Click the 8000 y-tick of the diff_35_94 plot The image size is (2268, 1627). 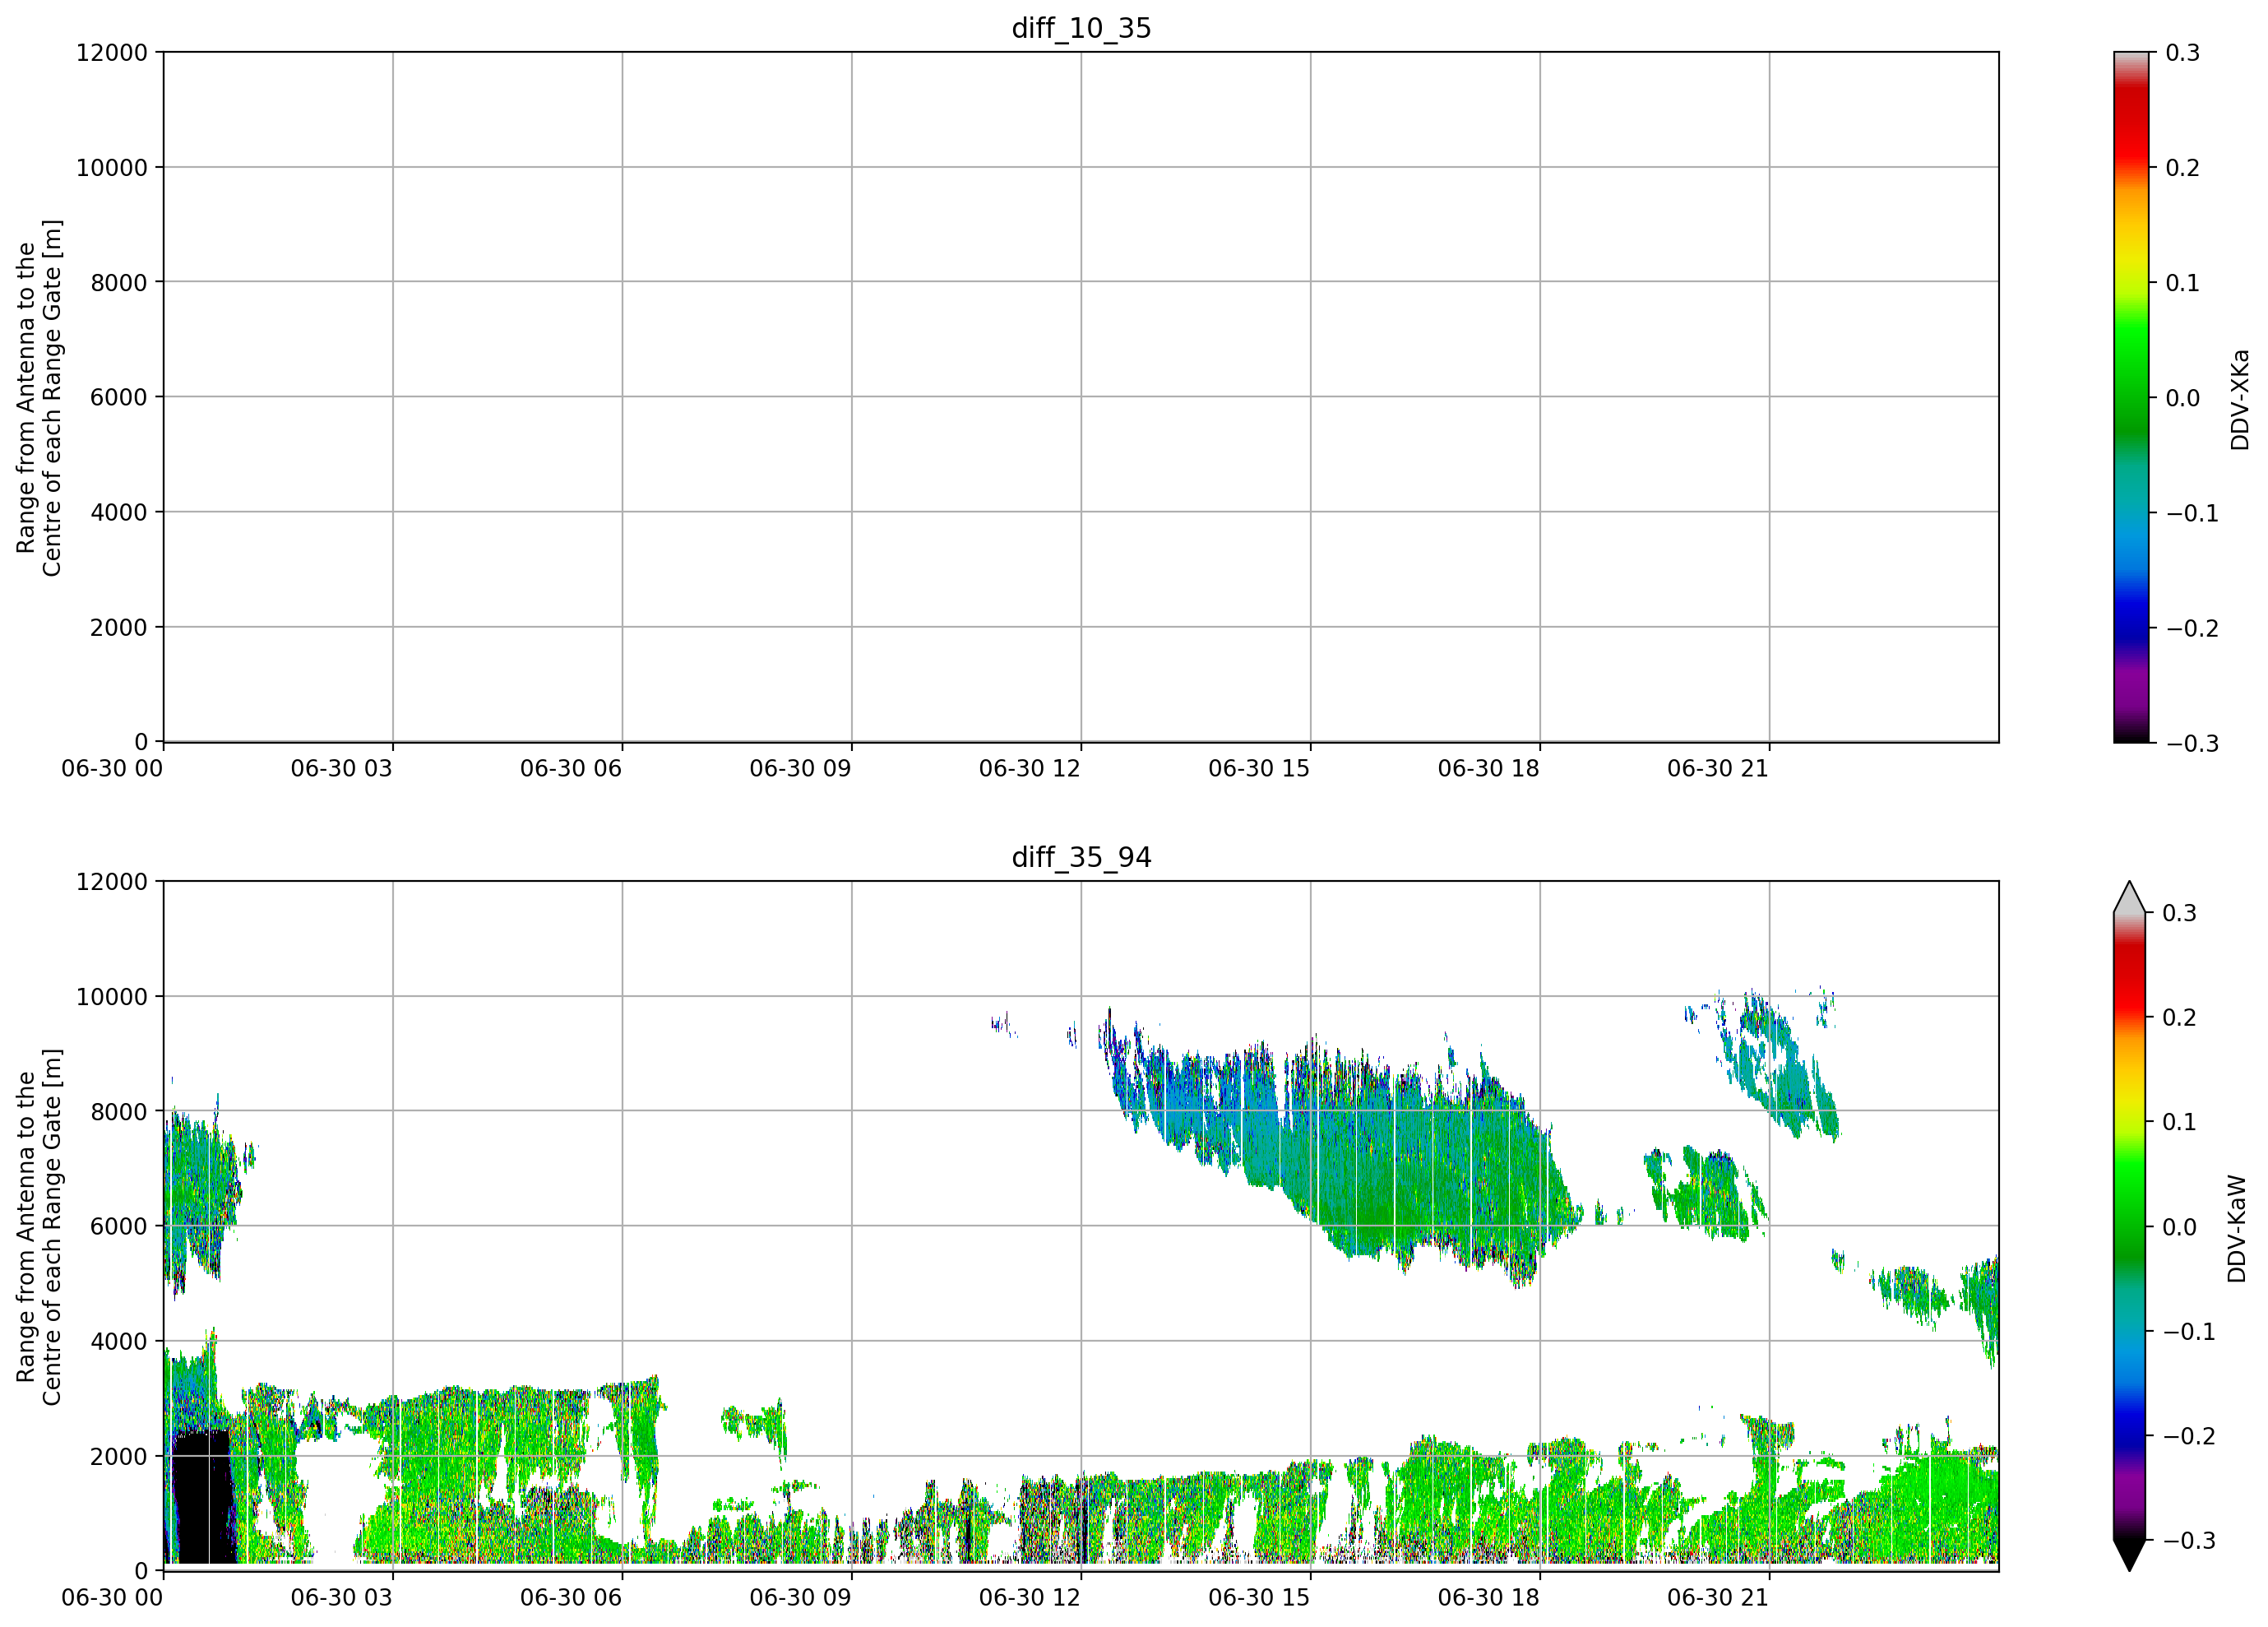(x=119, y=1111)
